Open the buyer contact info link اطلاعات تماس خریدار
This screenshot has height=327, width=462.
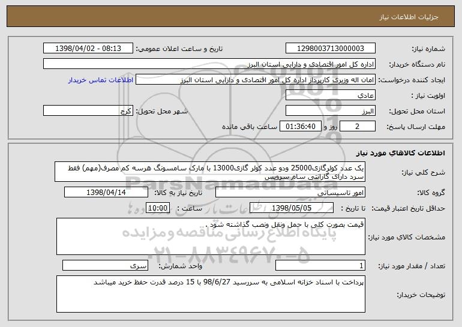coord(101,80)
